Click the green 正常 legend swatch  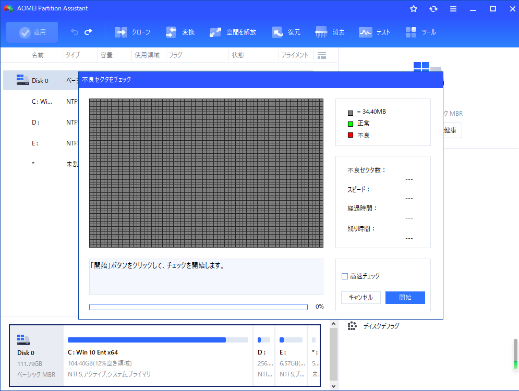tap(351, 124)
